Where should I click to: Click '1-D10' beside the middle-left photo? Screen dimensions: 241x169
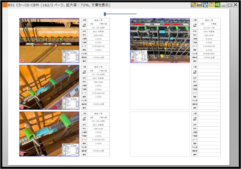(x=98, y=97)
